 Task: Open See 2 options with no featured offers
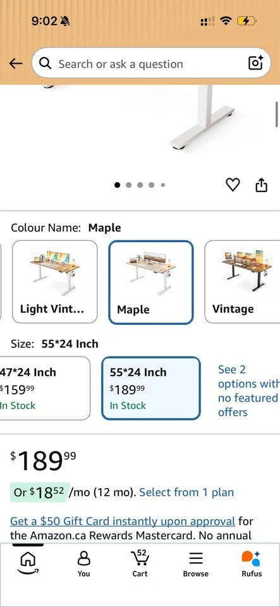tap(248, 391)
